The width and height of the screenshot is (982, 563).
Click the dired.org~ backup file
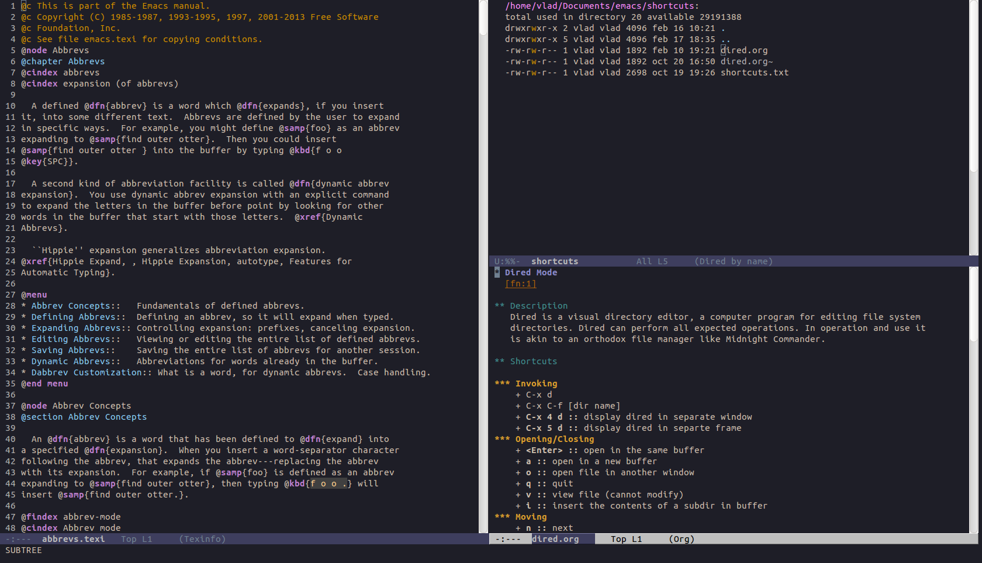coord(746,61)
